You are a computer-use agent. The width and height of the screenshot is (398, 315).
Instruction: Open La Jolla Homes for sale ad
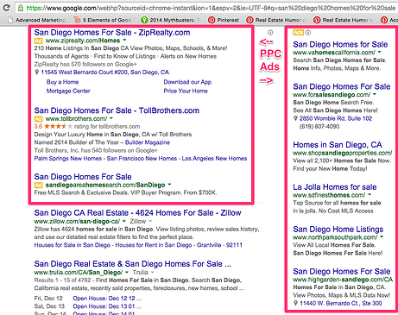(335, 187)
